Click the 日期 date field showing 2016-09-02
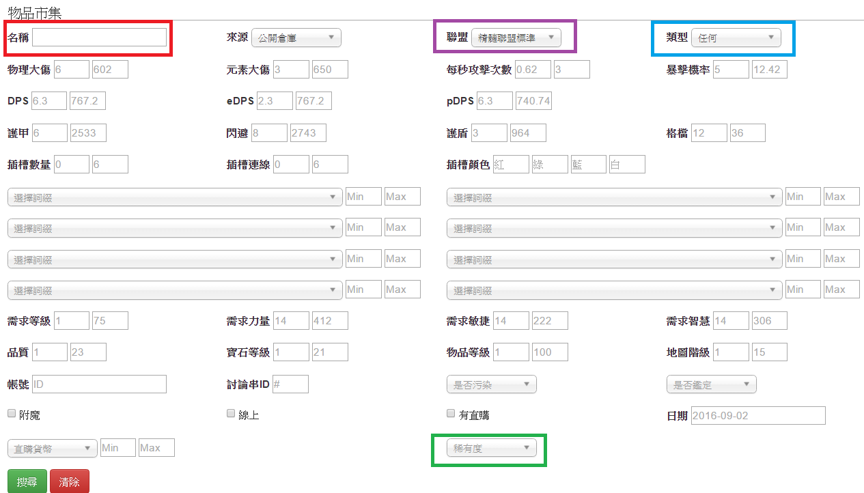 point(758,415)
